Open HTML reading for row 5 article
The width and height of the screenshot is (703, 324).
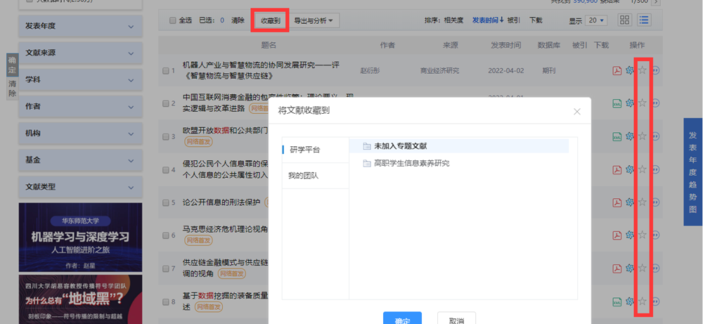pos(629,202)
